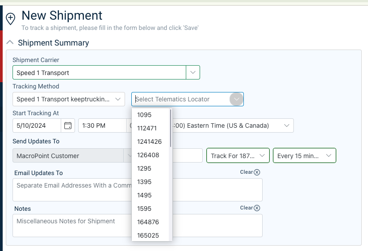Select locator 1495
The width and height of the screenshot is (368, 251).
[150, 195]
